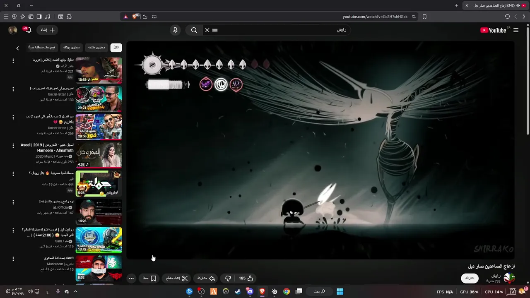Image resolution: width=530 pixels, height=298 pixels.
Task: Open options for the Aseel Hameem video
Action: click(x=13, y=146)
